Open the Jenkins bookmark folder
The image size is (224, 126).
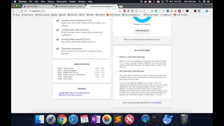[100, 15]
